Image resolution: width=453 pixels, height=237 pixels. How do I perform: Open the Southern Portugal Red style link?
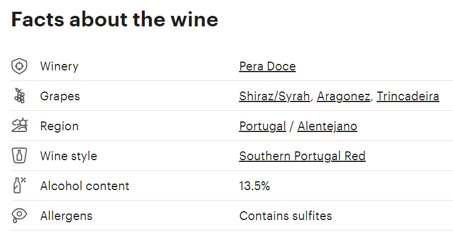click(x=302, y=156)
